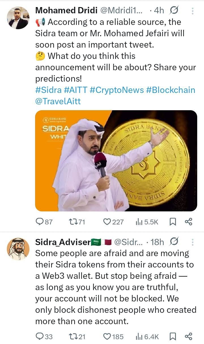The height and width of the screenshot is (344, 204).
Task: Open the @TravelAitt mention
Action: click(x=58, y=101)
